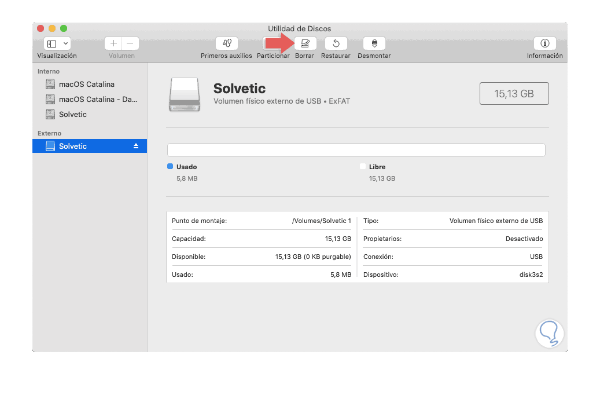
Task: Select the internal Solvetic volume
Action: pos(90,114)
